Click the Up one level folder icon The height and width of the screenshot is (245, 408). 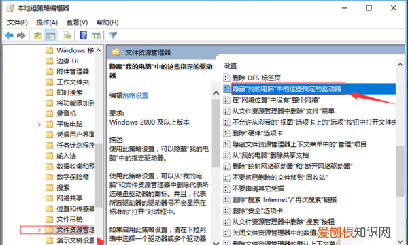pyautogui.click(x=38, y=35)
